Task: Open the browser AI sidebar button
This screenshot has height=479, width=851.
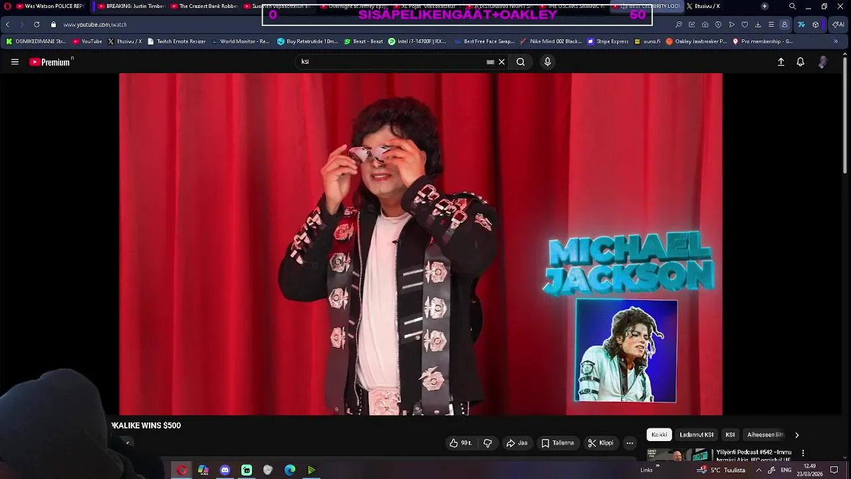Action: coord(838,25)
